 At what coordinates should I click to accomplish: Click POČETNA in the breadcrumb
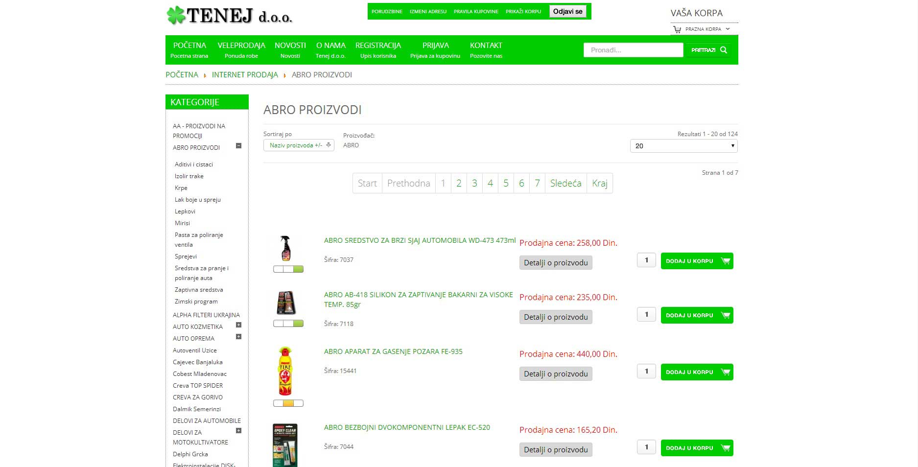[182, 75]
